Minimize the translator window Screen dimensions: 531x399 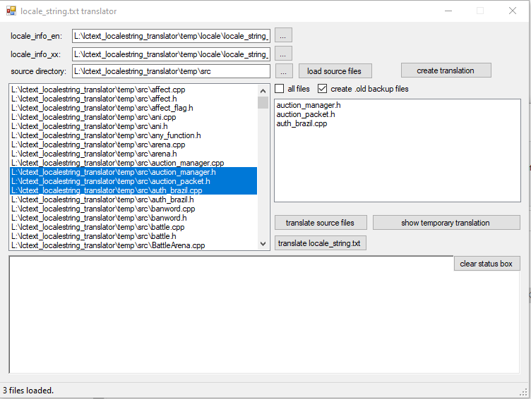448,11
